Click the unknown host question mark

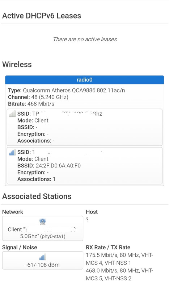point(87,220)
